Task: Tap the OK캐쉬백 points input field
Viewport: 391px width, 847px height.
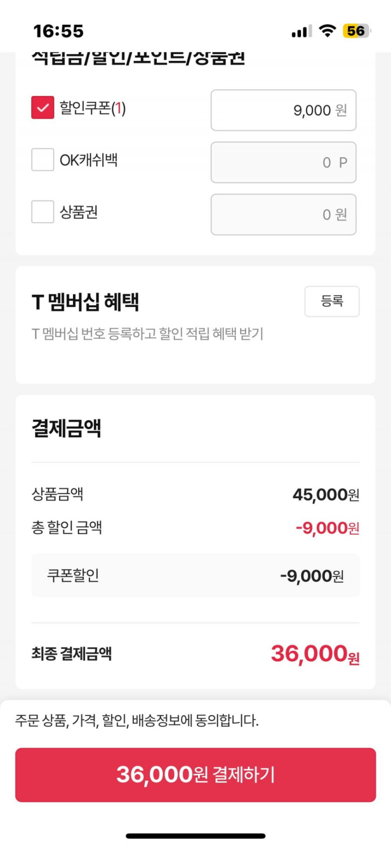Action: pos(283,162)
